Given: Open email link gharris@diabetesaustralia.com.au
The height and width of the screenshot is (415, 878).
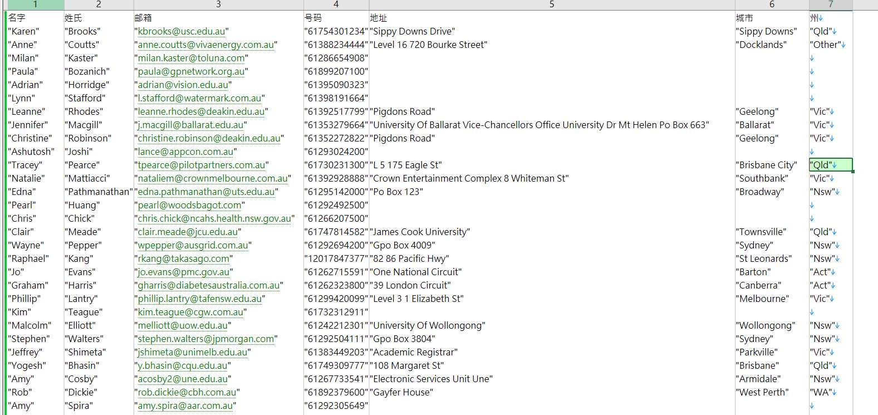Looking at the screenshot, I should [209, 285].
